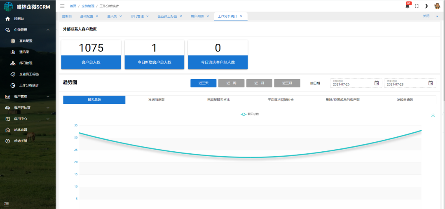Open end date calendar picker icon
445x209 pixels.
click(x=430, y=83)
